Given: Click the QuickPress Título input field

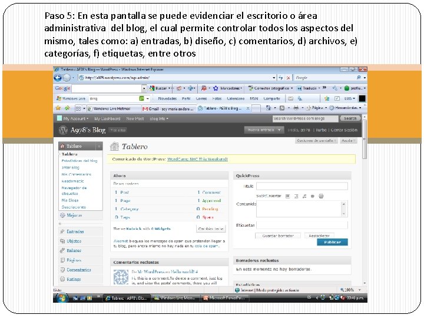Looking at the screenshot, I should pos(302,186).
